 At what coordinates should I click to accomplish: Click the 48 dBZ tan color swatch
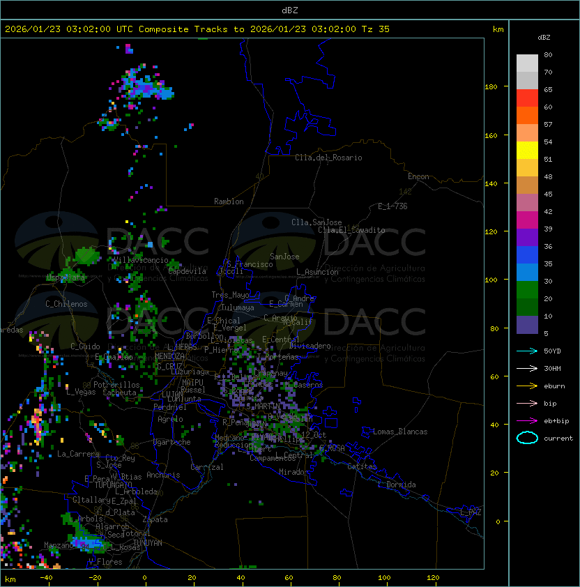[x=527, y=185]
